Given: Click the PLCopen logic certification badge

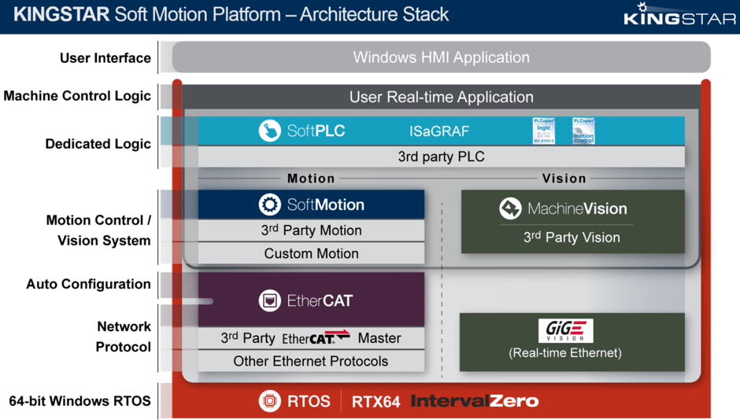Looking at the screenshot, I should (x=544, y=131).
